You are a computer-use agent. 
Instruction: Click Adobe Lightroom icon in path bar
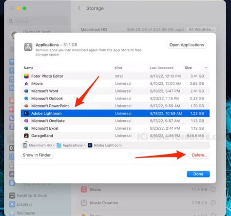(90, 145)
